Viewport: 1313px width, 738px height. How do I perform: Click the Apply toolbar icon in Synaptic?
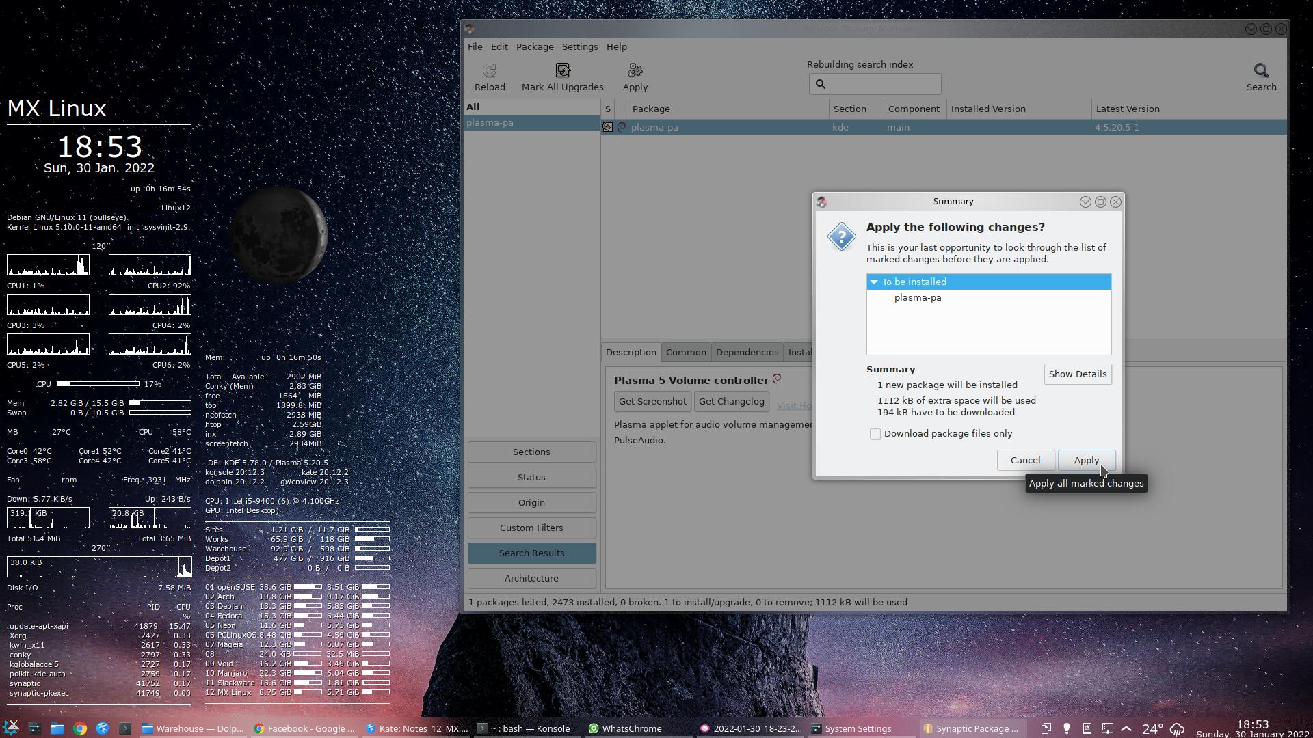[635, 70]
